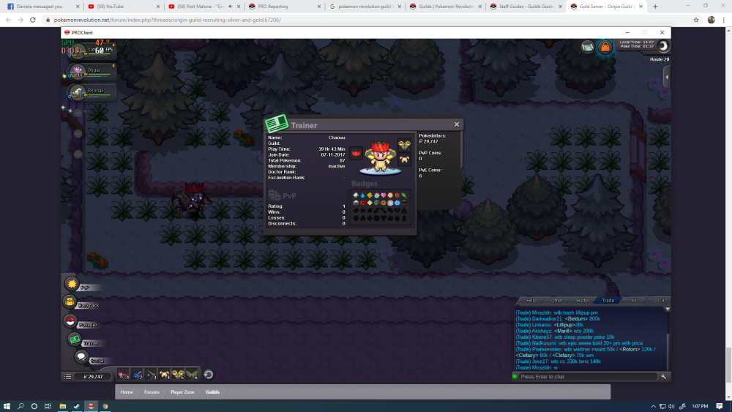
Task: Click the Forums breadcrumb link
Action: 152,392
